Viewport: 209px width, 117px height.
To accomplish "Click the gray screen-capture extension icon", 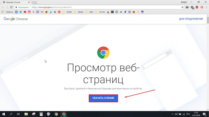I will 187,7.
